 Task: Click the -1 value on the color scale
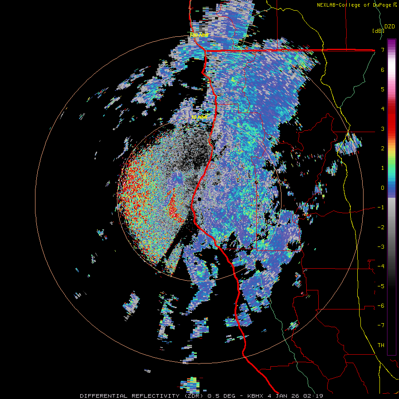coord(381,207)
